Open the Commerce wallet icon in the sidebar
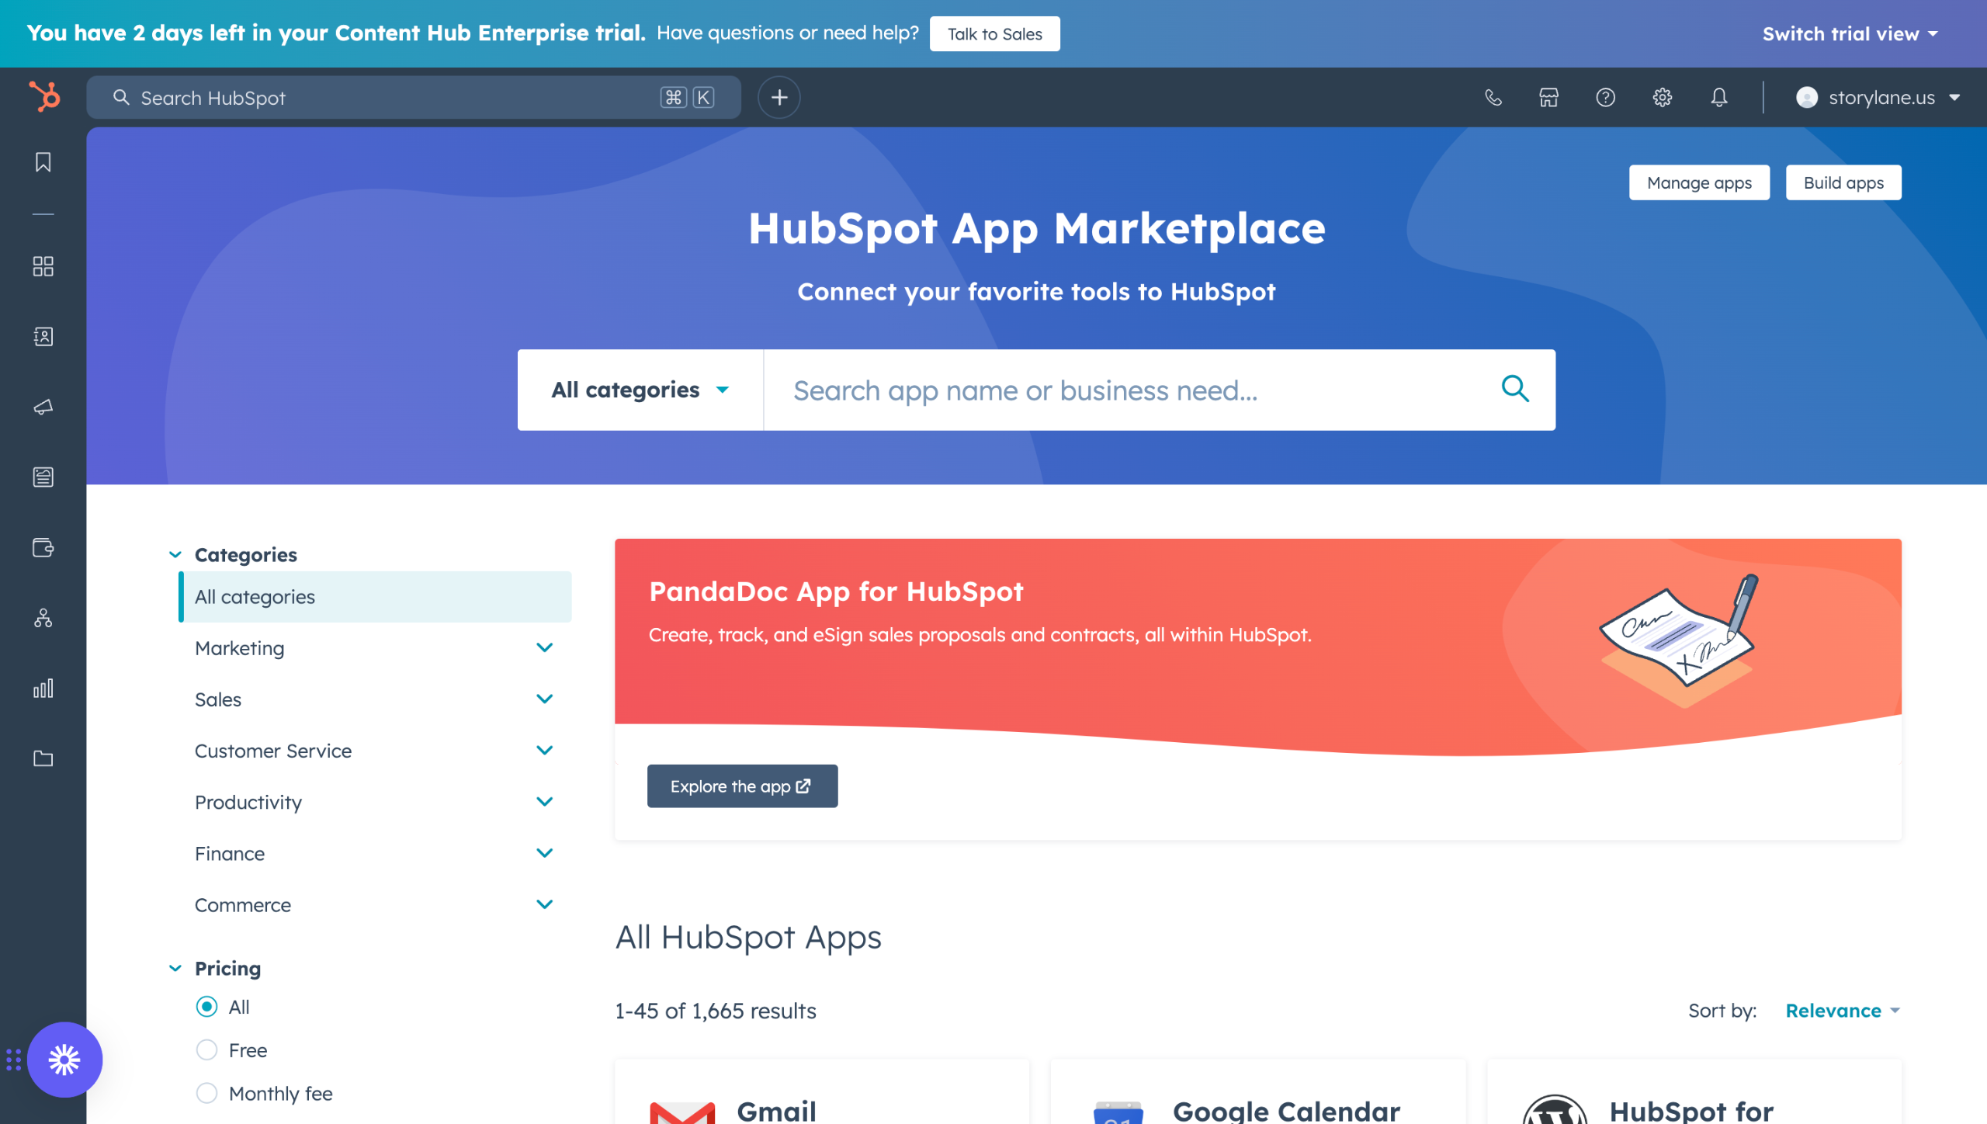1987x1124 pixels. tap(43, 547)
